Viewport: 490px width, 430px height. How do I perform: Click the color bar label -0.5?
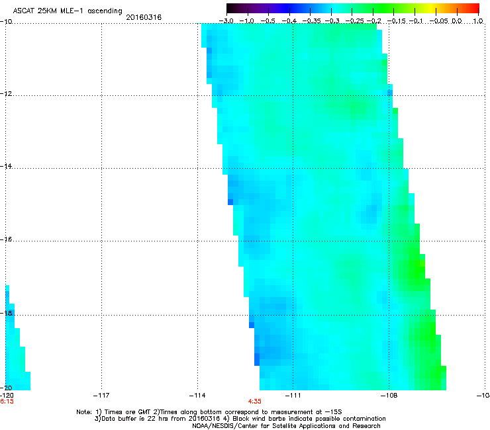pyautogui.click(x=268, y=21)
